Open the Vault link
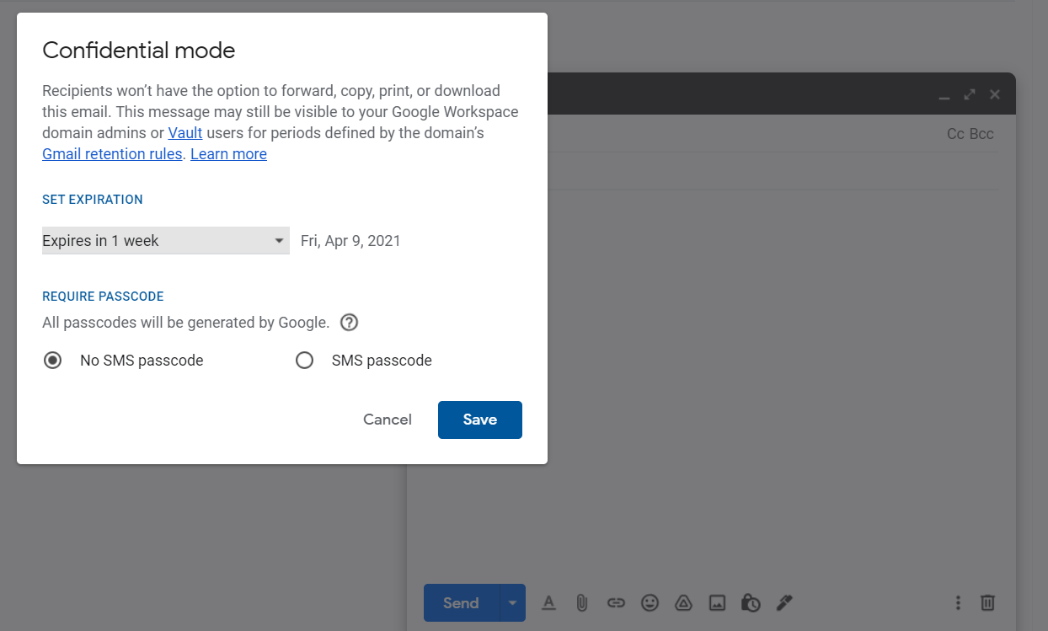 [185, 133]
